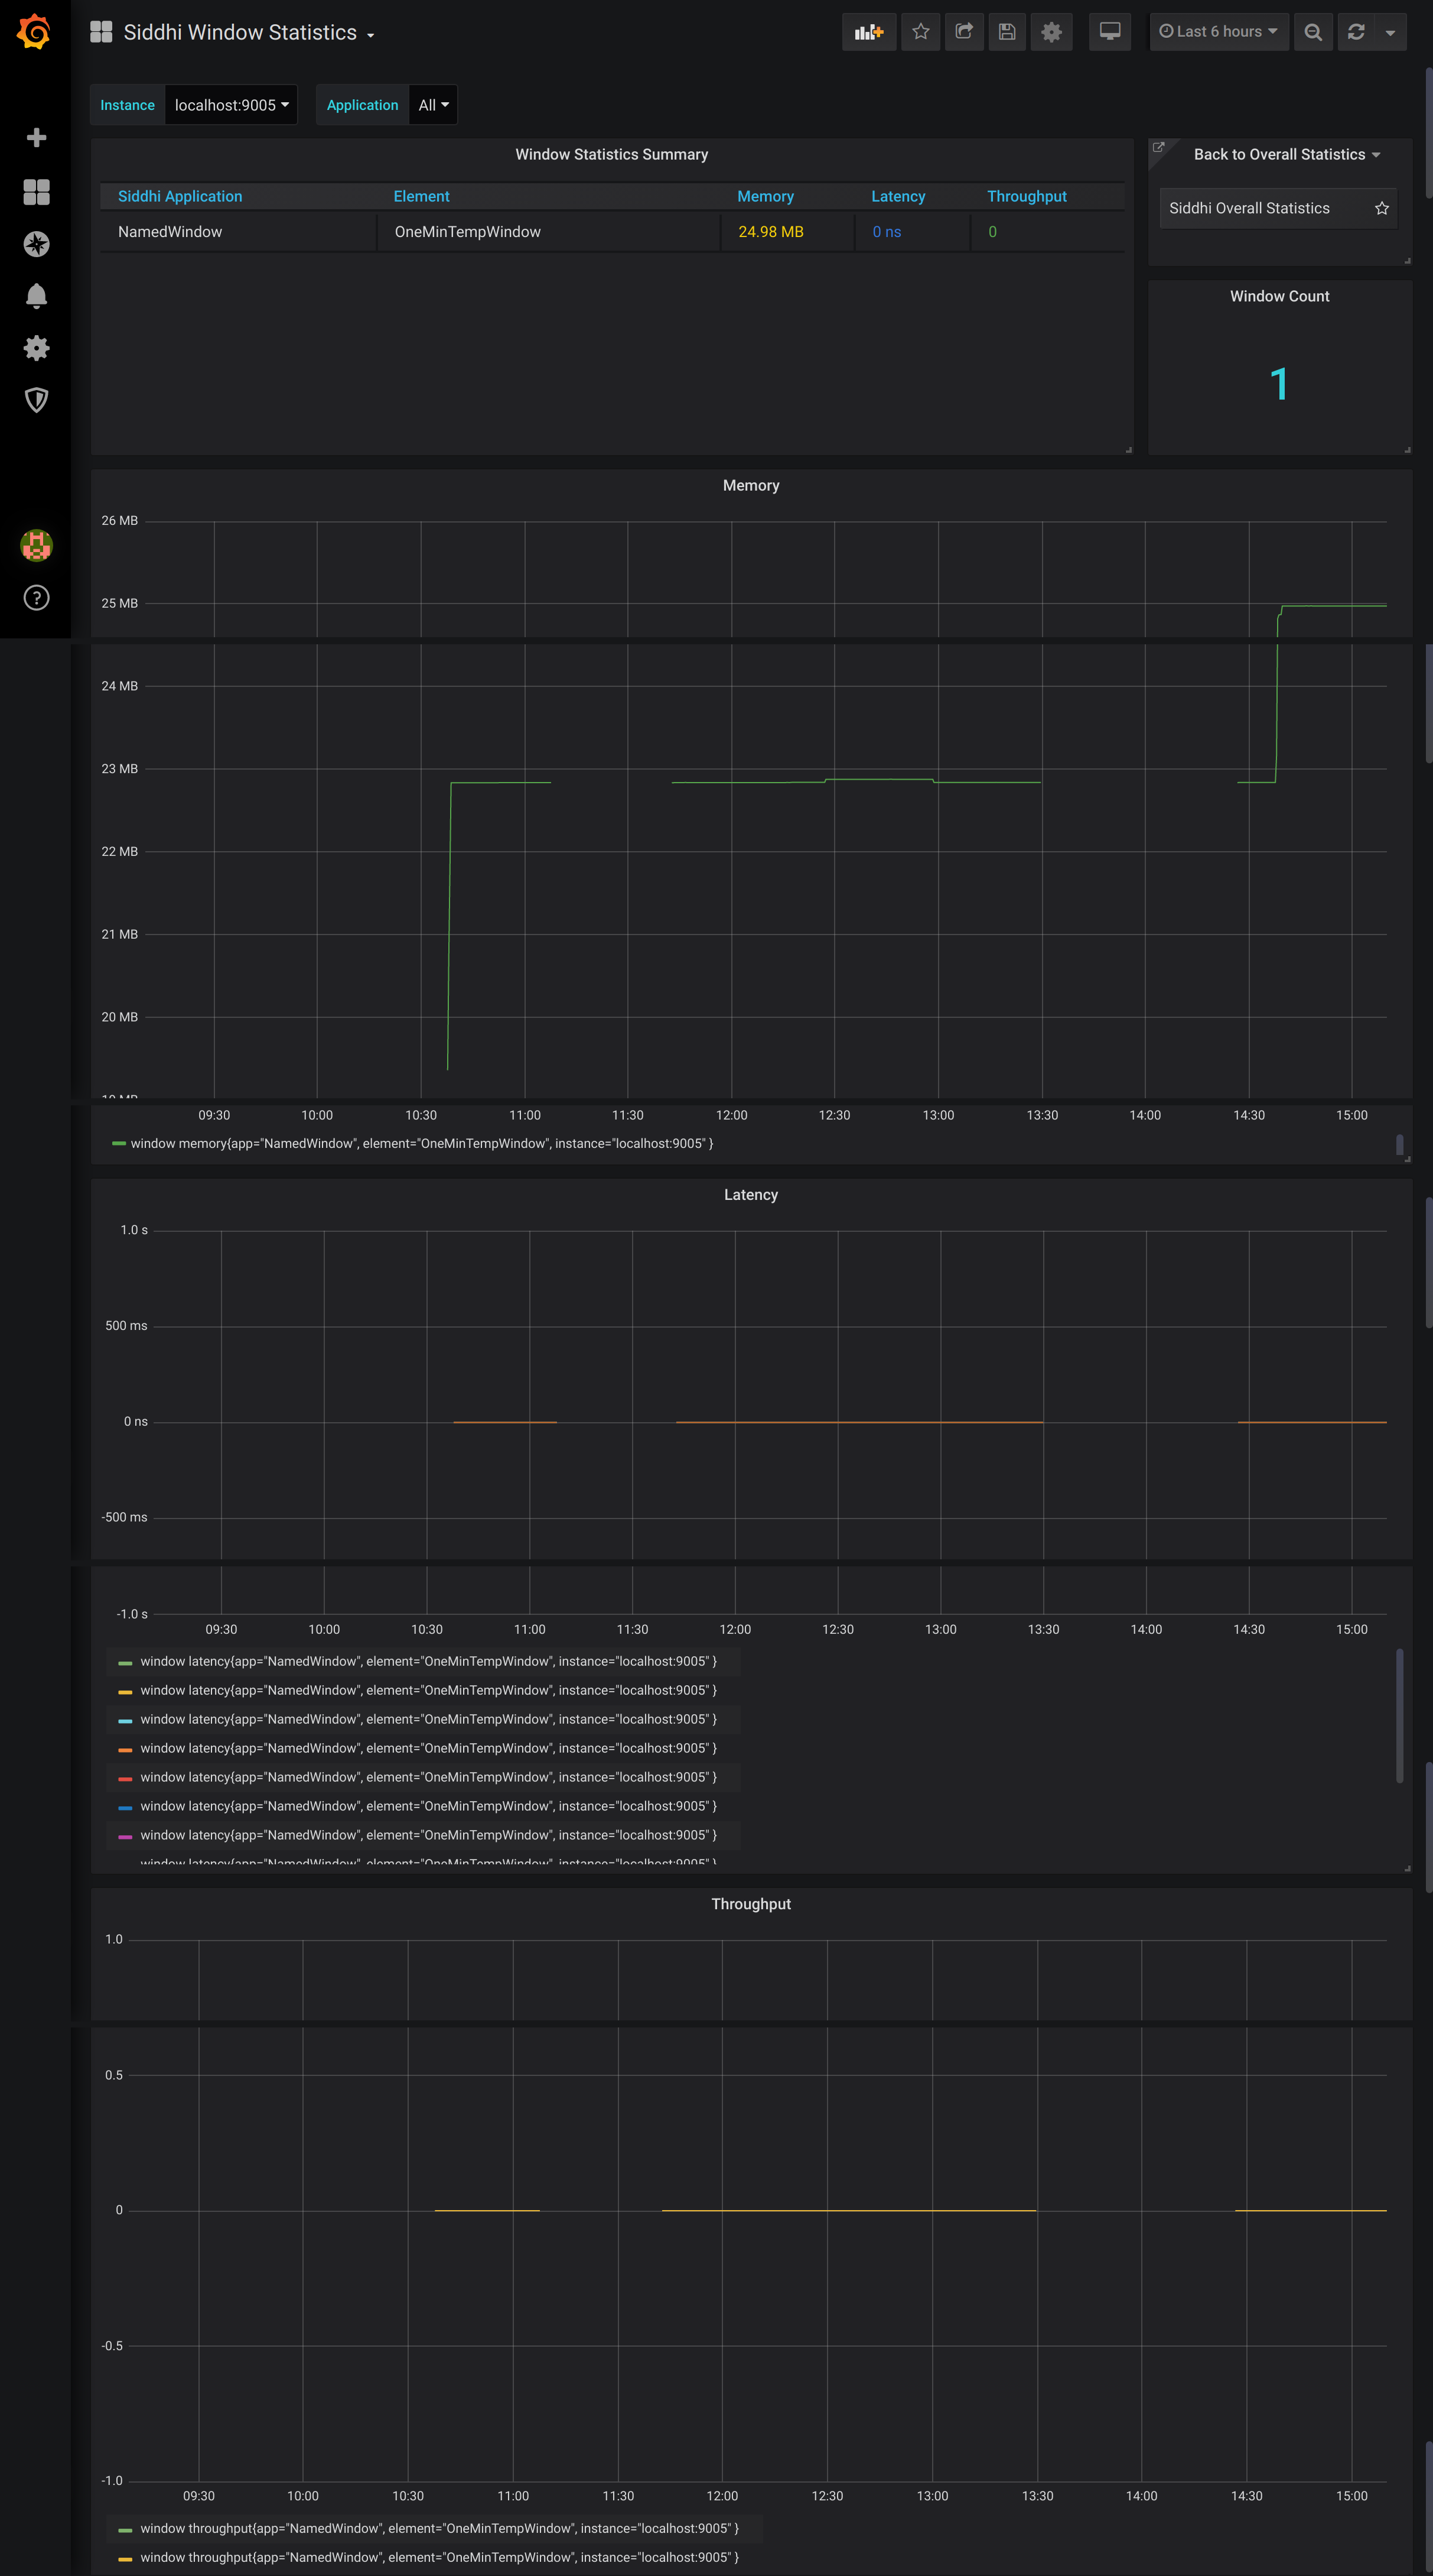1433x2576 pixels.
Task: Click the Memory legend scrollbar
Action: (x=1399, y=1145)
